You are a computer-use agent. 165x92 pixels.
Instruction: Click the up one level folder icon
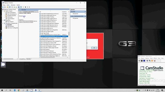(7, 7)
